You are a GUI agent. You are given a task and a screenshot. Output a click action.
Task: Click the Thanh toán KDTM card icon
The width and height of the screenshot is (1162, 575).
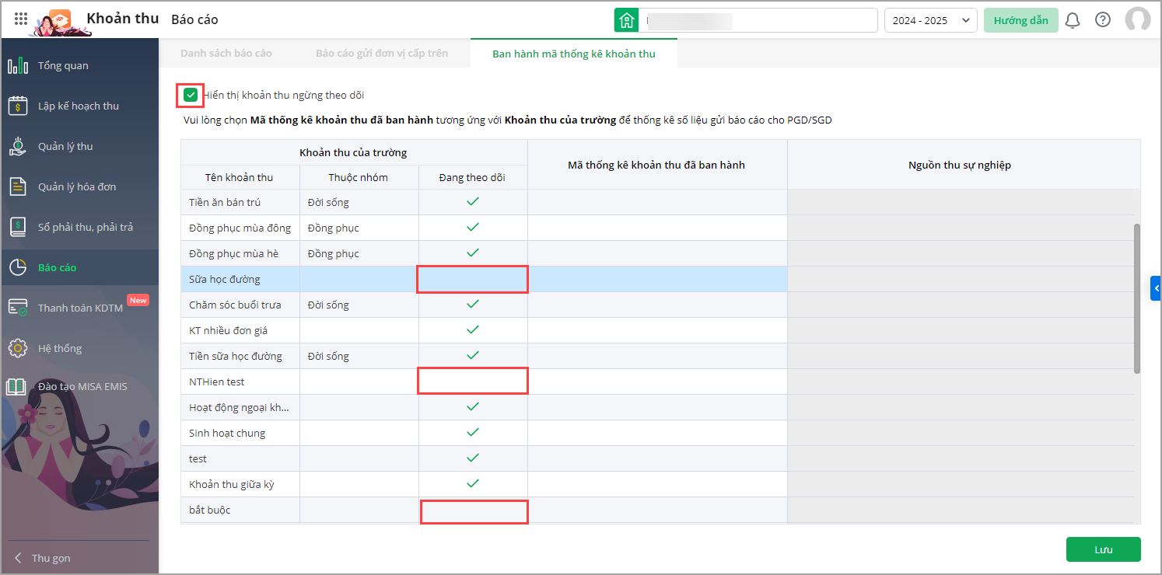18,308
